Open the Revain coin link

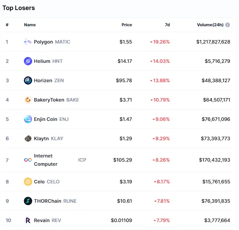pyautogui.click(x=42, y=220)
